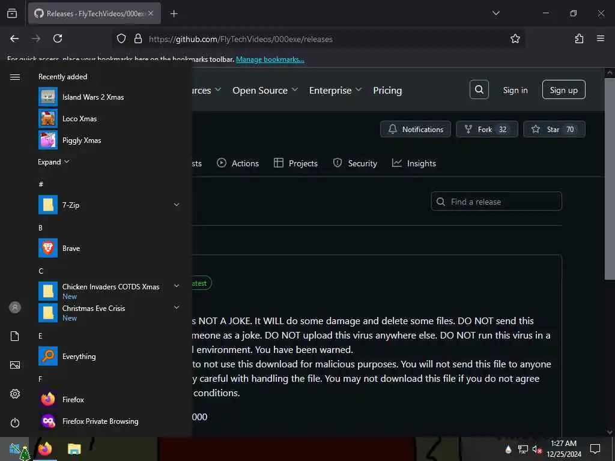Open GitHub search button
615x461 pixels.
[479, 90]
